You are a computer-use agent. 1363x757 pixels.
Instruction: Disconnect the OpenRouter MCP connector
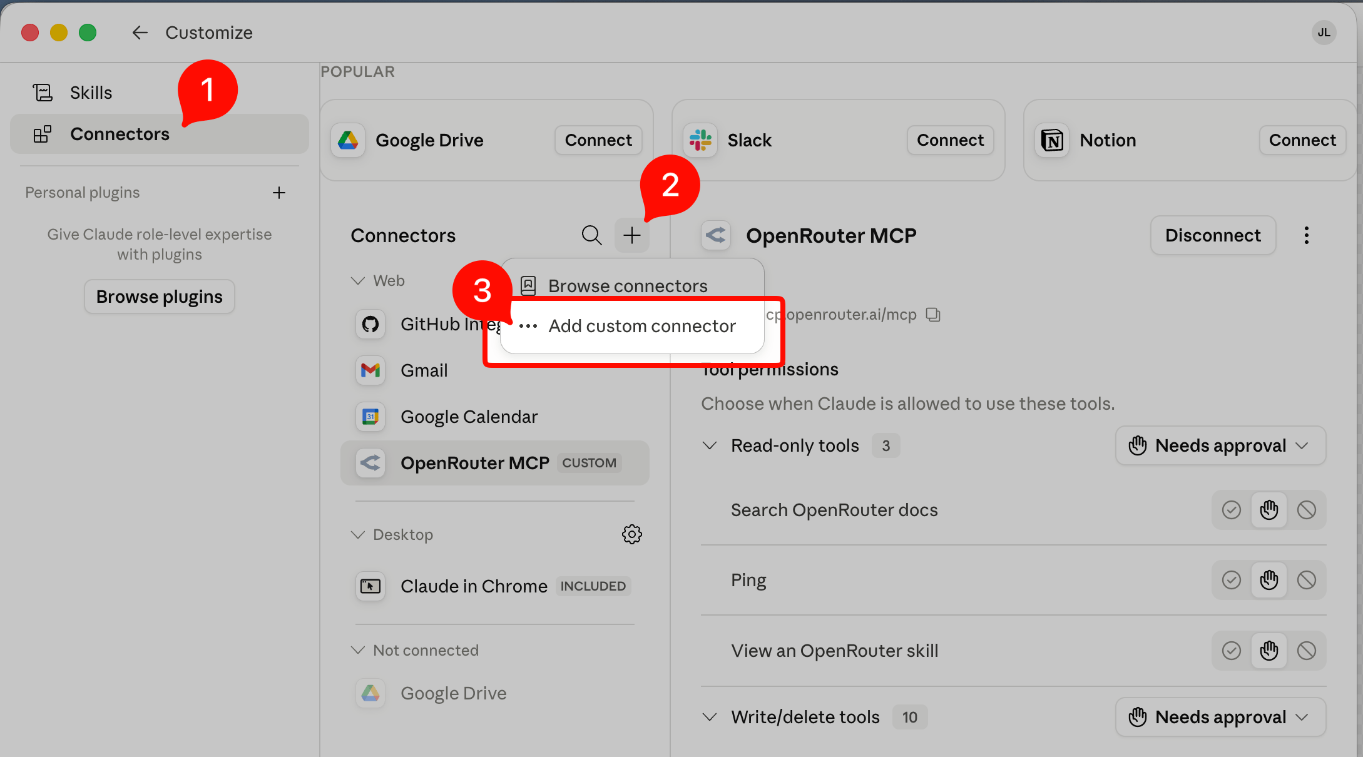click(1213, 235)
